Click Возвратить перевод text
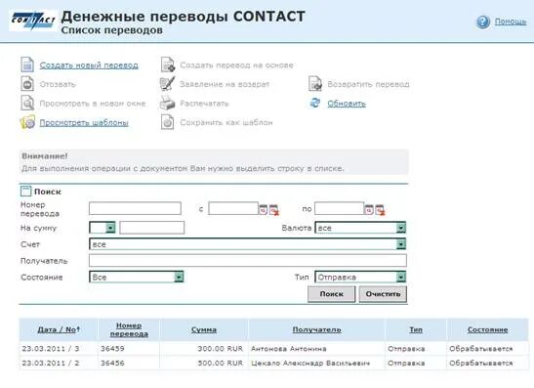Screen dimensions: 534x388 pyautogui.click(x=368, y=84)
